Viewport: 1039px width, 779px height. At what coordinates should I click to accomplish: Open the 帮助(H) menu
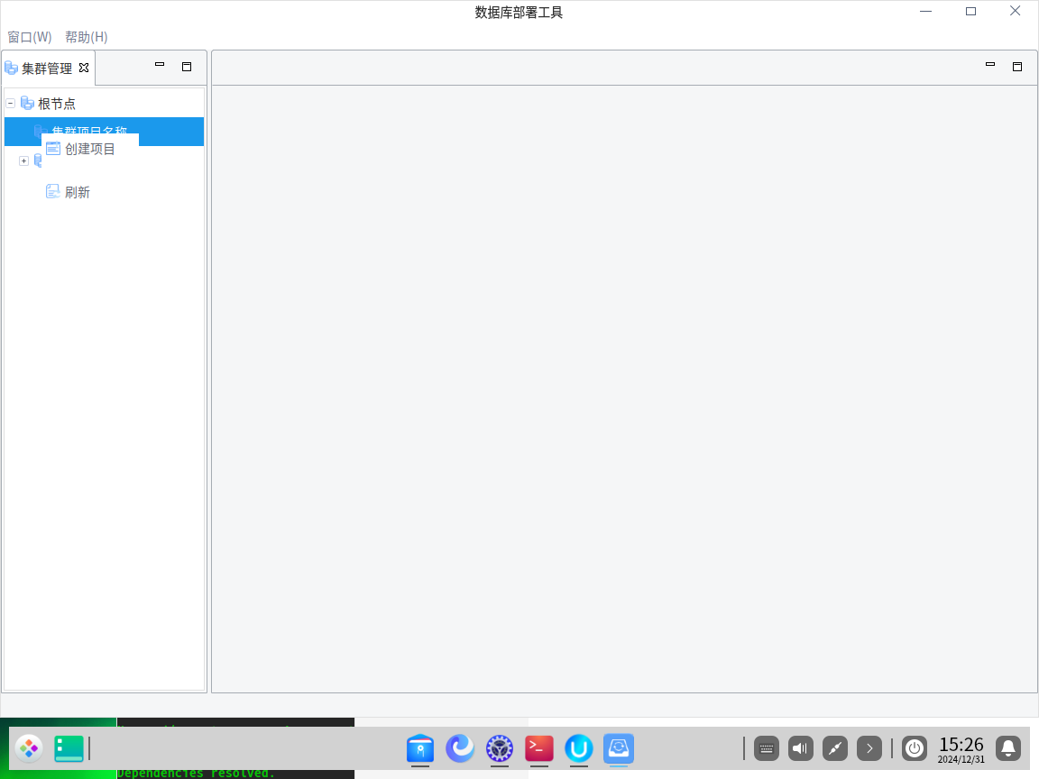point(86,37)
